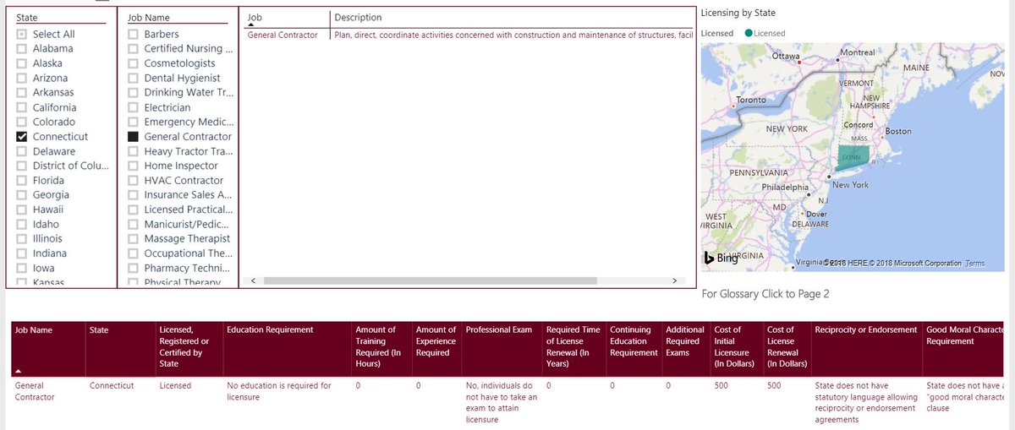The width and height of the screenshot is (1015, 430).
Task: Sort by Education Requirement header
Action: (x=287, y=349)
